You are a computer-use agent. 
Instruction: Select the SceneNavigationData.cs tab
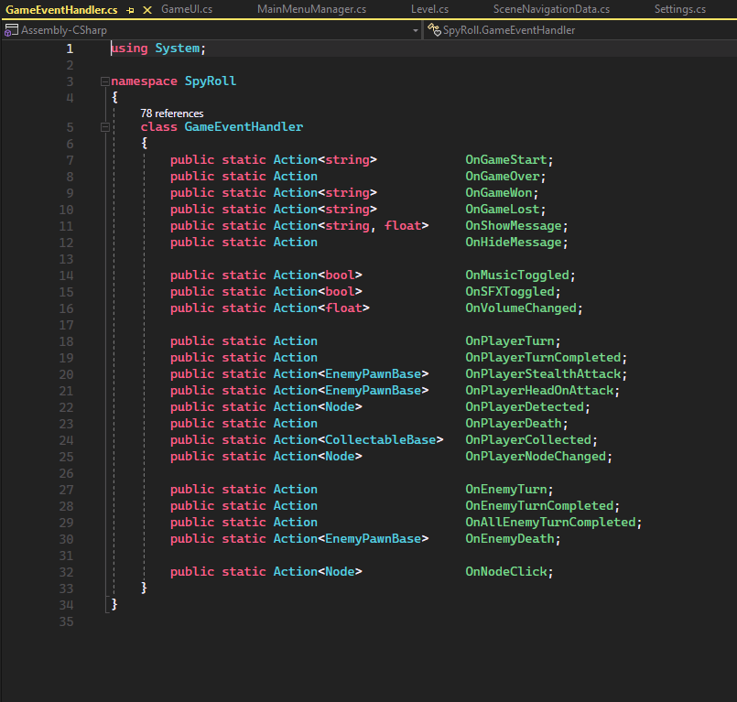pos(551,10)
